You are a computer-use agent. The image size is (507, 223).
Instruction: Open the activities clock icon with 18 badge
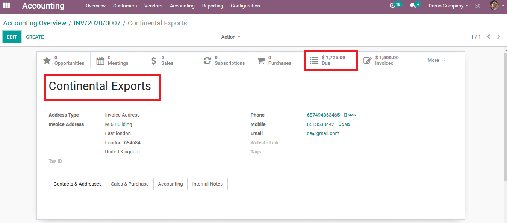(393, 6)
